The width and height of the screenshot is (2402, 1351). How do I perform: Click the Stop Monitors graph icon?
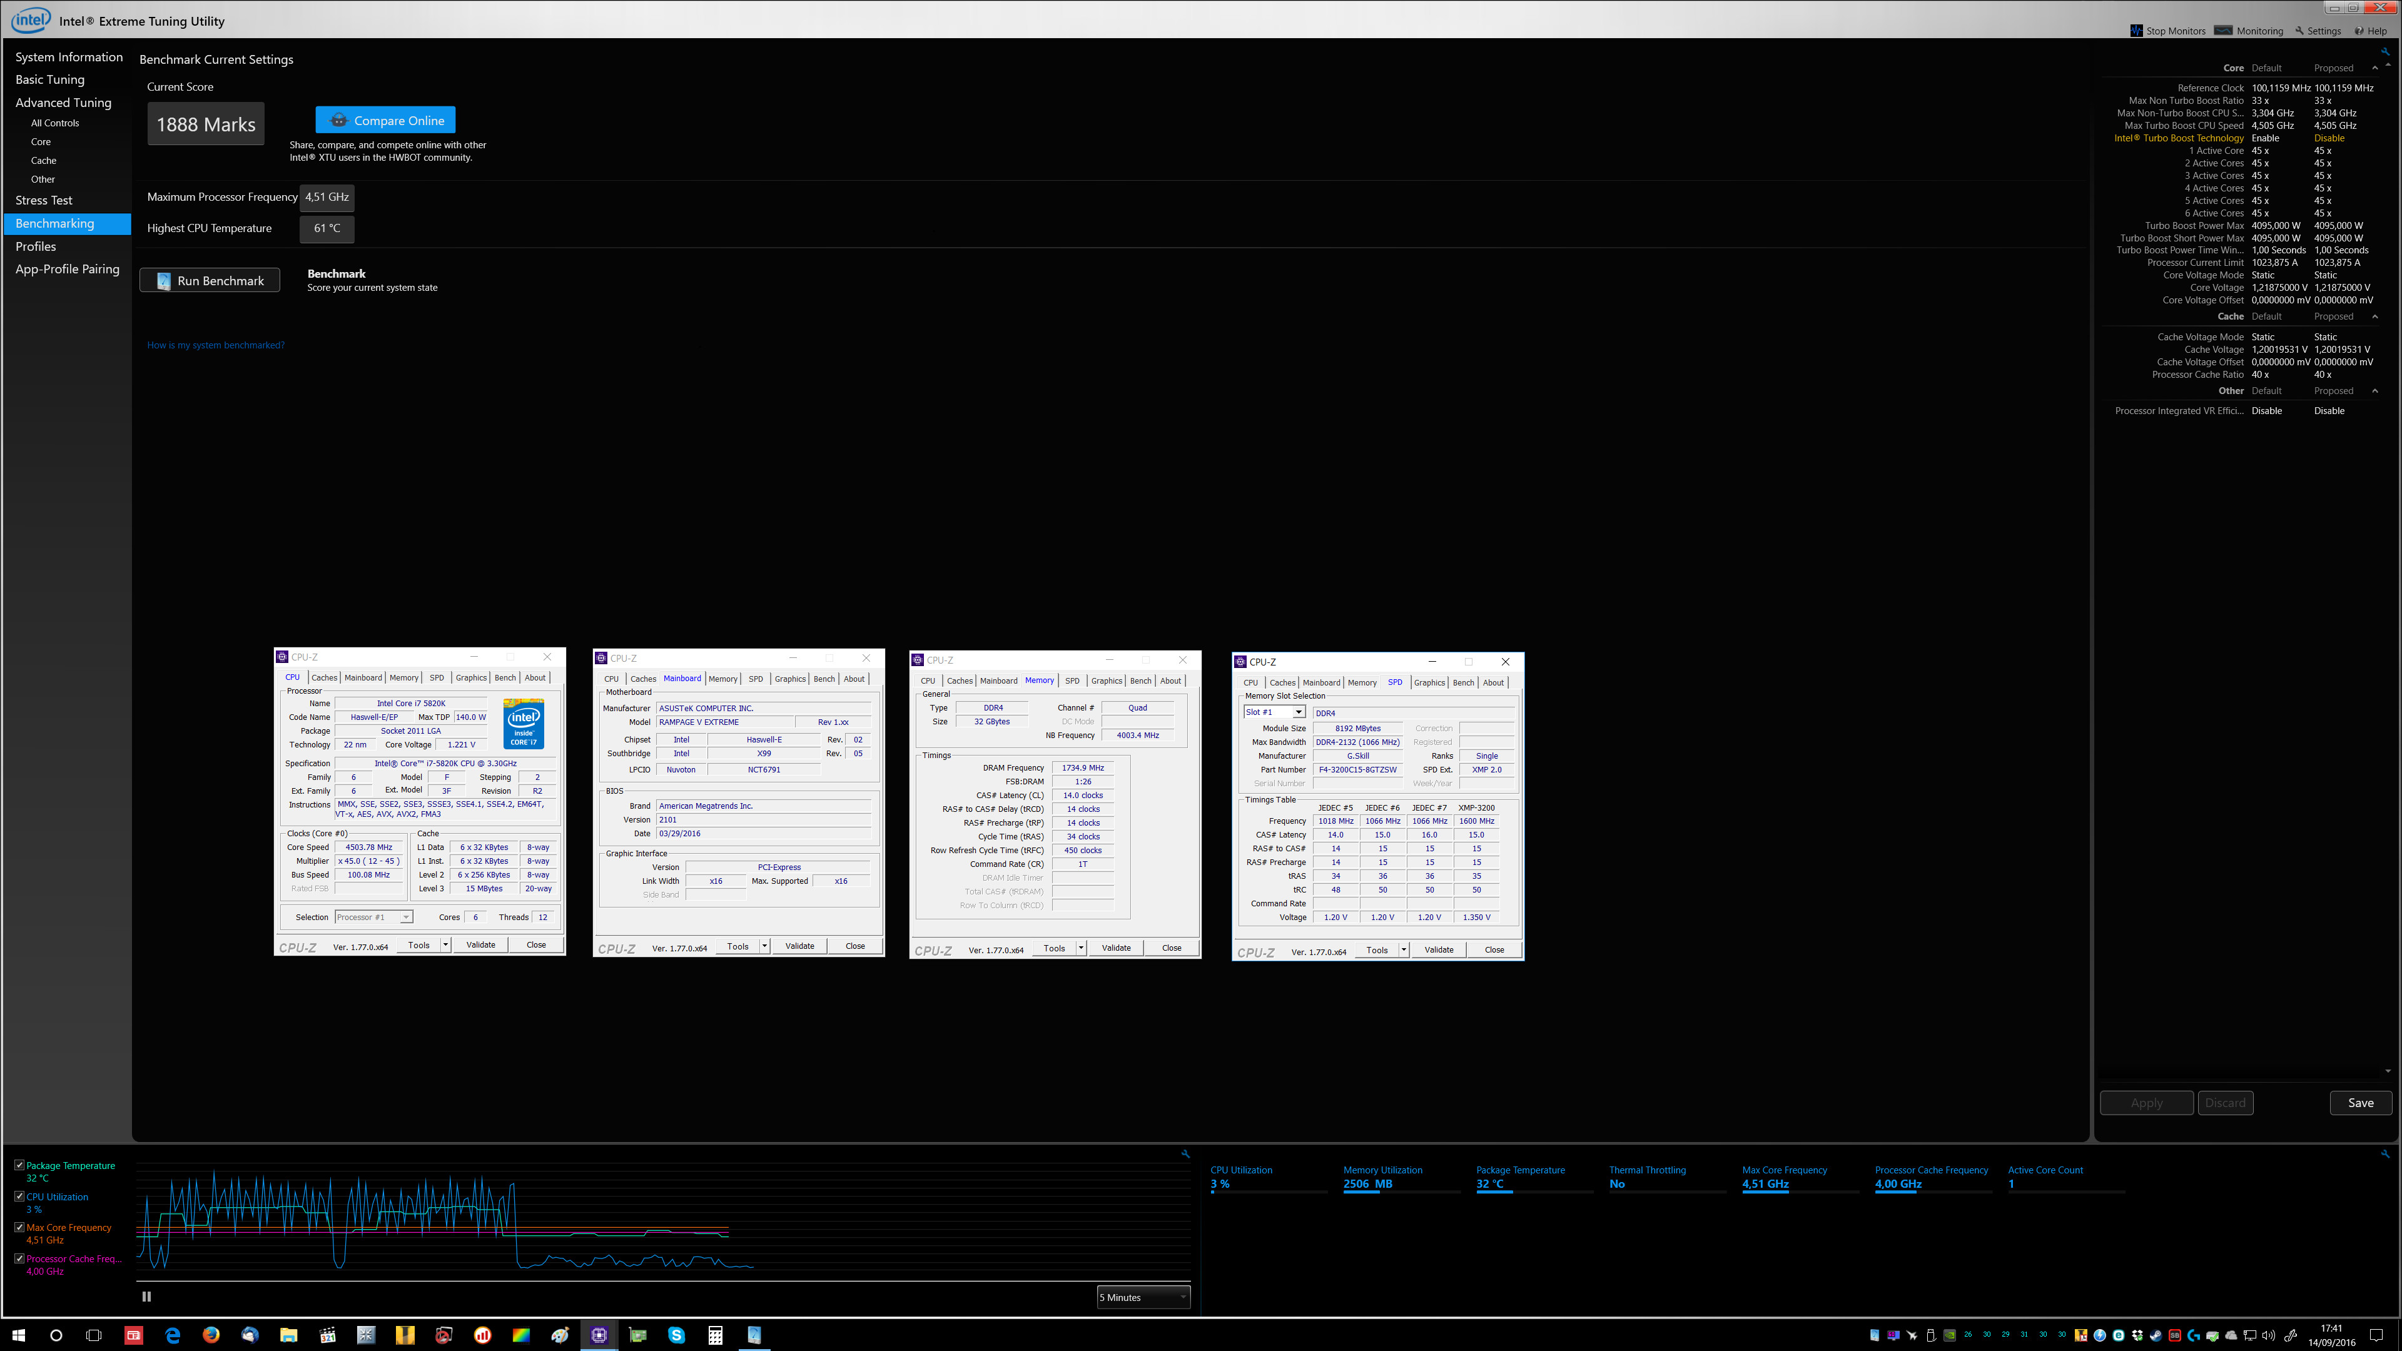point(2136,31)
